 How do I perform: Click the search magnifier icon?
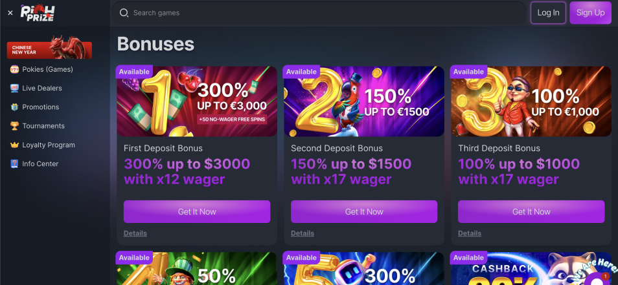(x=124, y=13)
